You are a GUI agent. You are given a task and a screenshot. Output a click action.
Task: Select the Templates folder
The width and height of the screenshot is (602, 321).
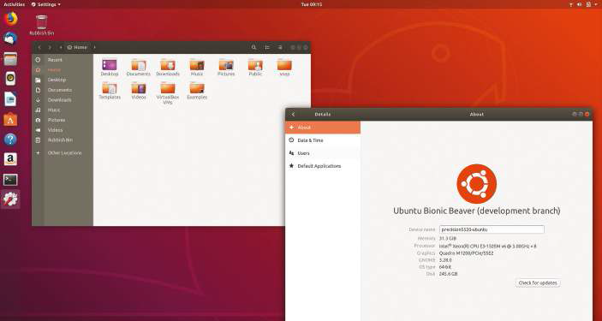110,91
